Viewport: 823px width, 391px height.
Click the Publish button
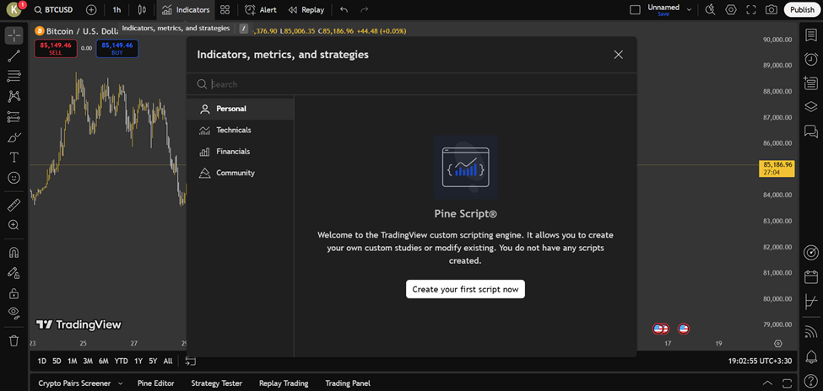coord(802,10)
